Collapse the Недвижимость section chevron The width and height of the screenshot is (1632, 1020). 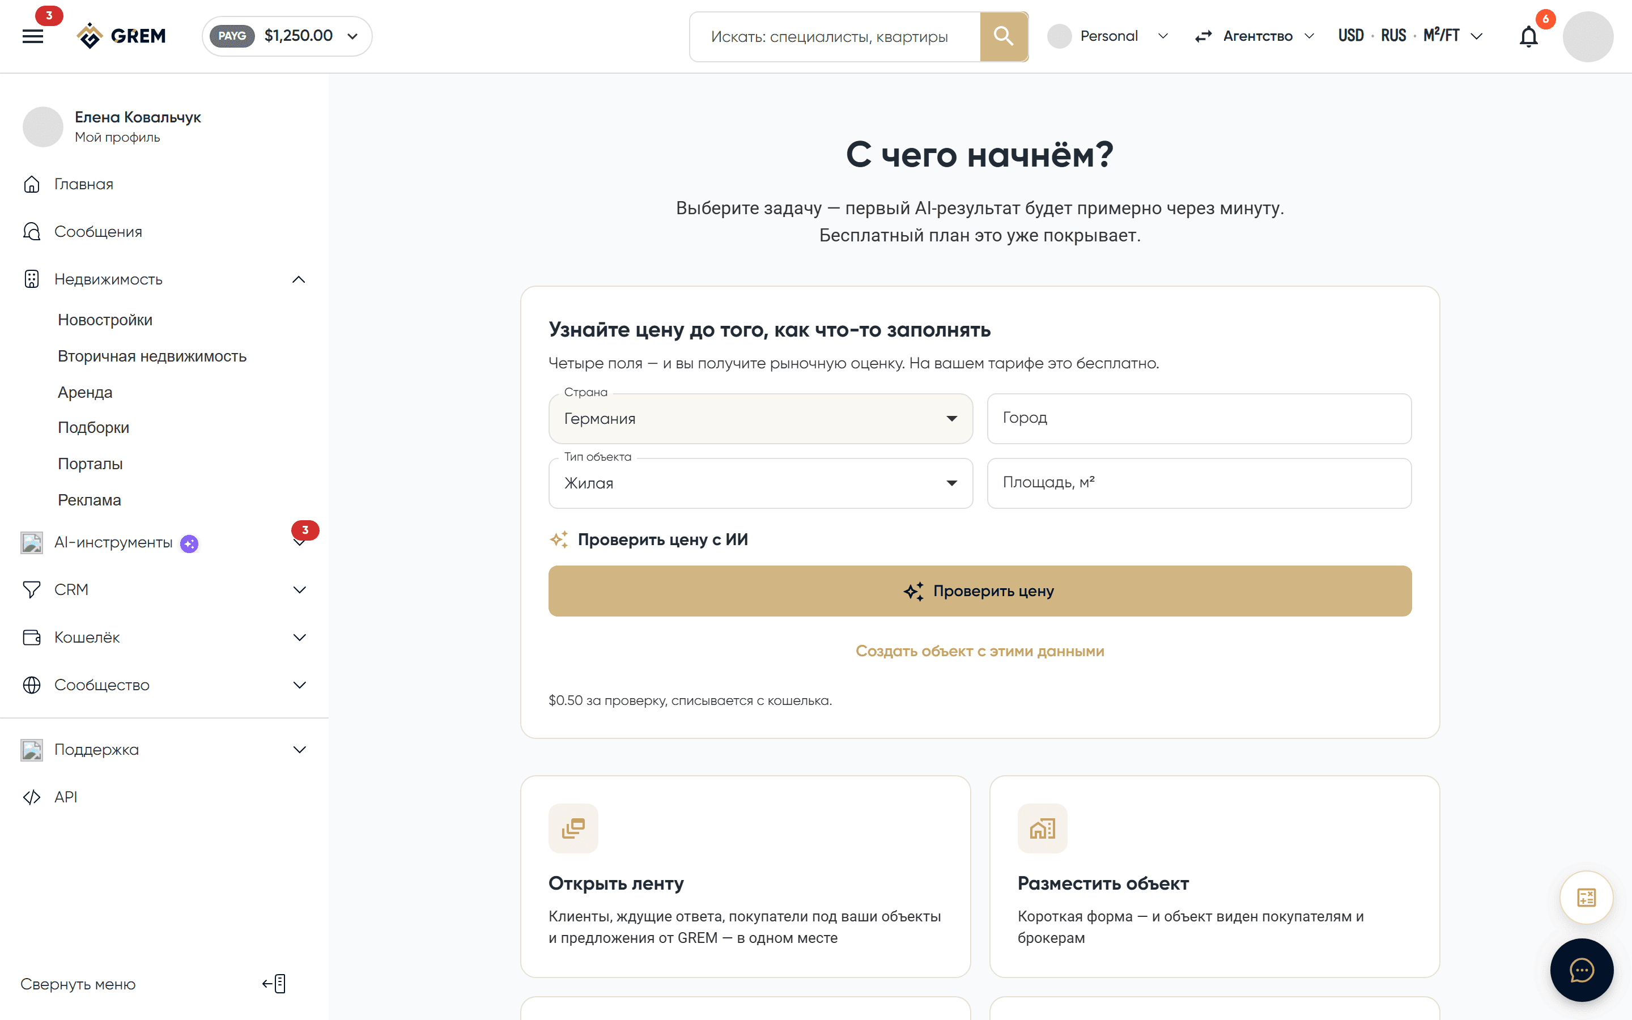[299, 279]
